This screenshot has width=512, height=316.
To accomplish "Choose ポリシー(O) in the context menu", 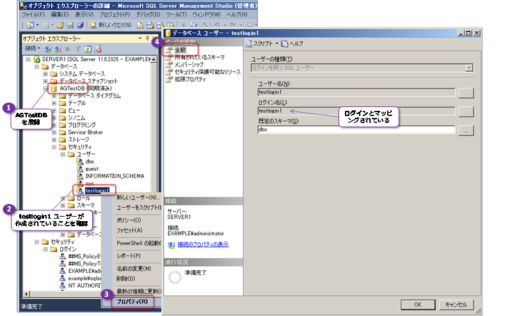I will coord(129,220).
